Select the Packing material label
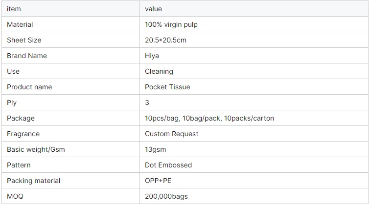Screen dimensions: 369x205 (x=33, y=181)
